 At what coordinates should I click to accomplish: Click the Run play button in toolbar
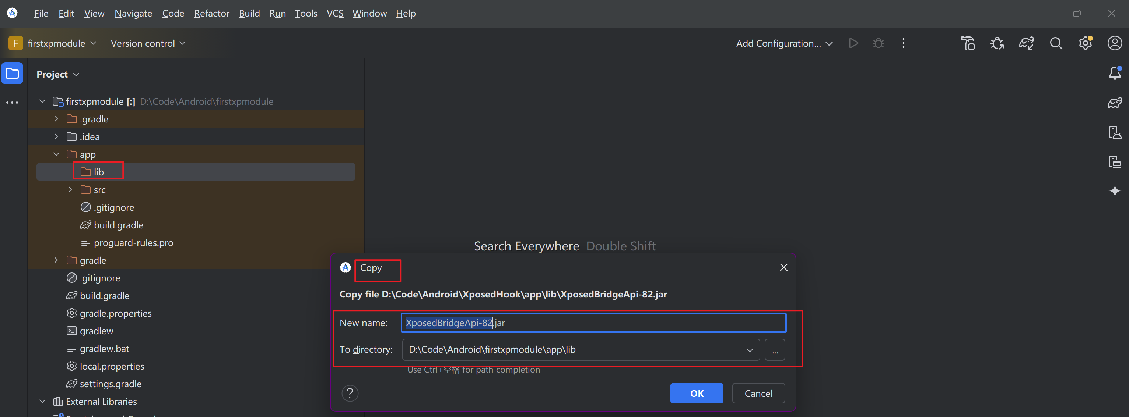click(x=853, y=43)
